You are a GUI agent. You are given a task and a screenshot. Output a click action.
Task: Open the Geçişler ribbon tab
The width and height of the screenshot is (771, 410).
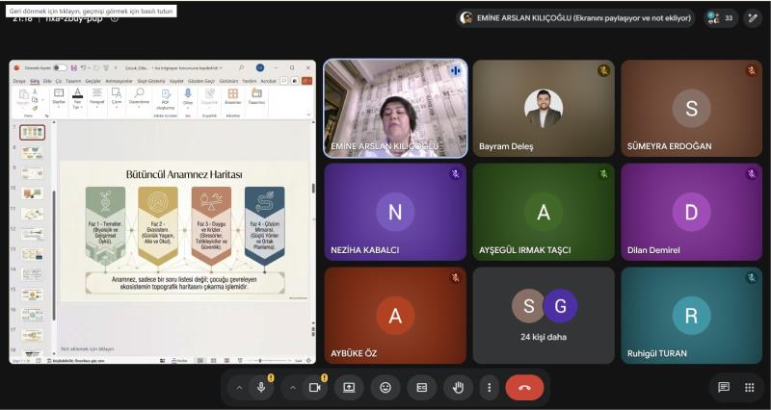pyautogui.click(x=93, y=81)
